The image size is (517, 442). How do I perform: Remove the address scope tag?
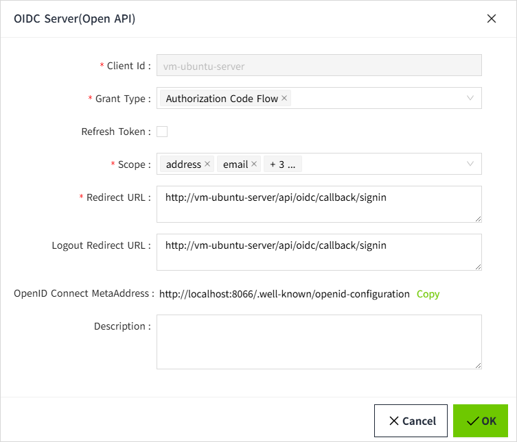point(207,164)
